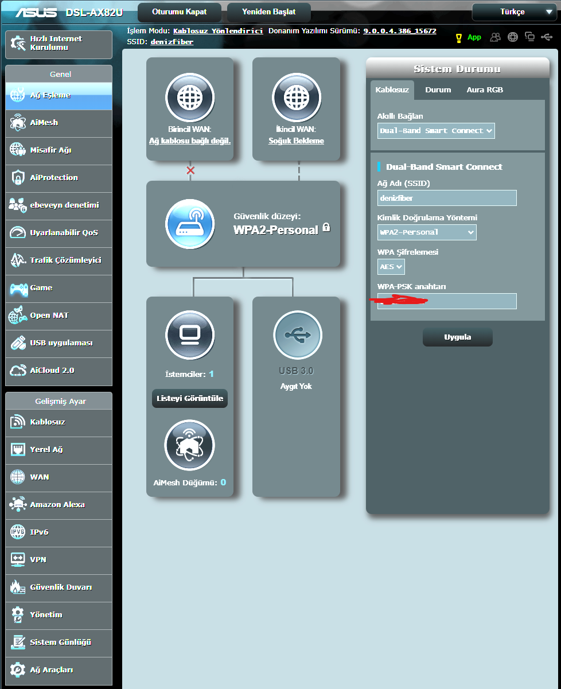Open the Yerel Ağ menu item
The image size is (561, 689).
59,450
